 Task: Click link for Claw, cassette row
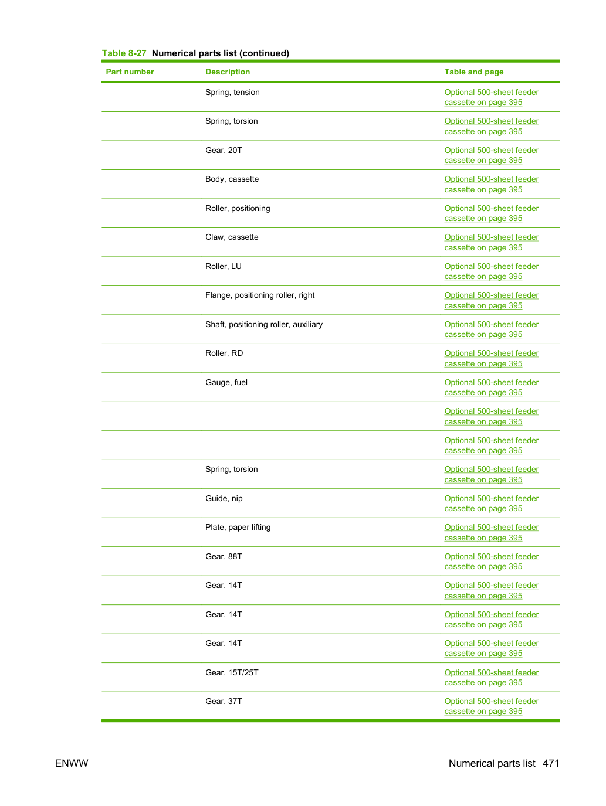(x=491, y=243)
